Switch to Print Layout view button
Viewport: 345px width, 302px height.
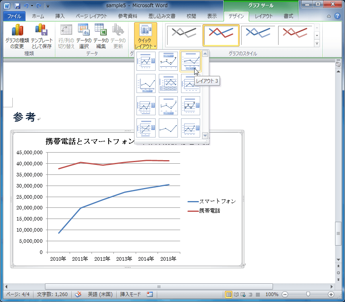[229, 294]
